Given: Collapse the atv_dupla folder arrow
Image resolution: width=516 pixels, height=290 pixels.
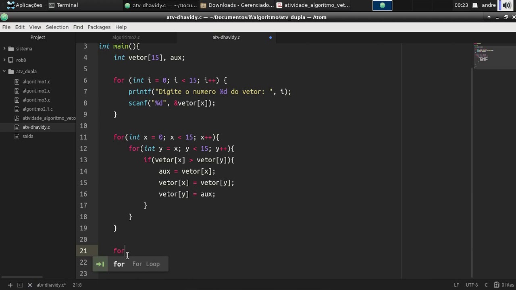Looking at the screenshot, I should [x=4, y=71].
